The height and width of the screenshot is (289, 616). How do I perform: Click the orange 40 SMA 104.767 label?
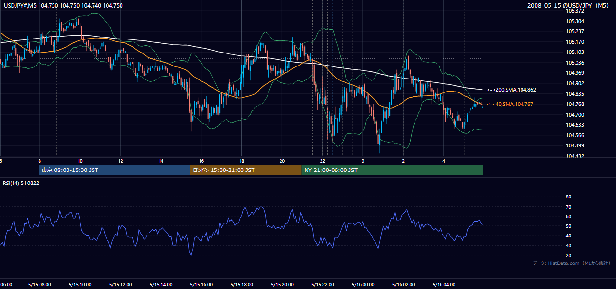510,104
